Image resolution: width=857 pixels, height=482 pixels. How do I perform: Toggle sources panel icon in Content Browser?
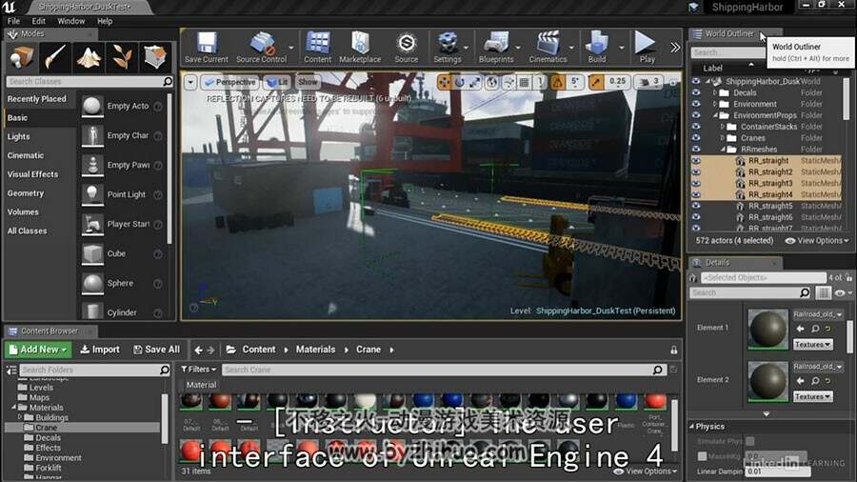[10, 371]
